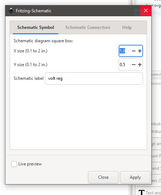The width and height of the screenshot is (161, 195).
Task: Open the Schematic Connectors tab
Action: click(x=88, y=27)
